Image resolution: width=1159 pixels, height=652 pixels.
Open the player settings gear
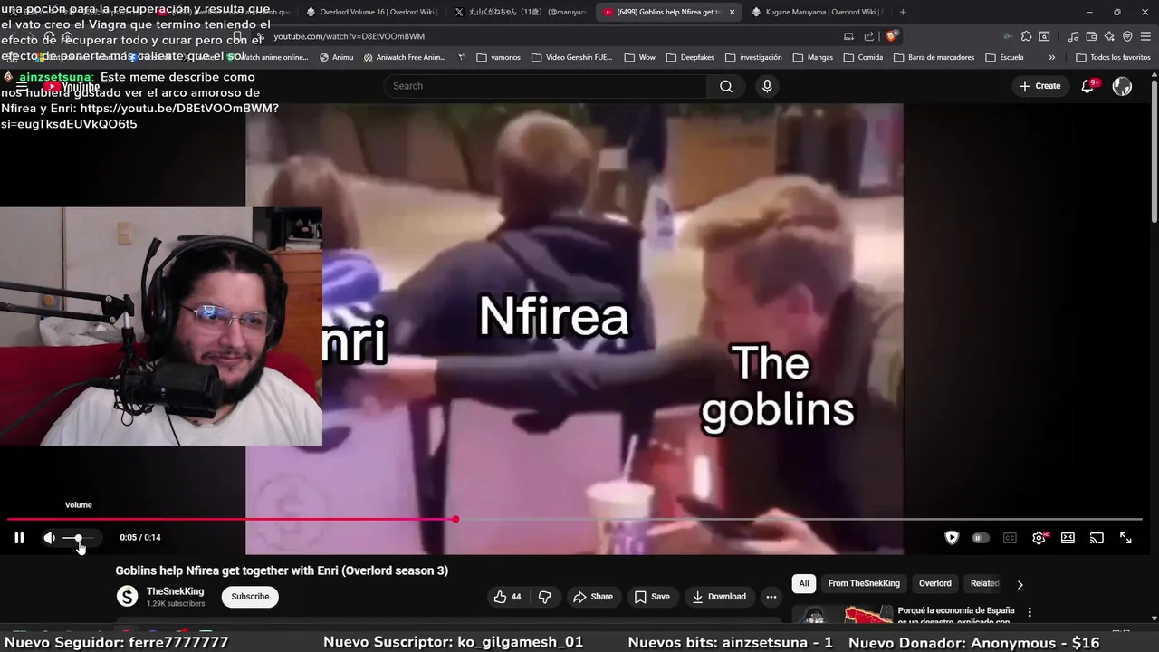[1039, 538]
